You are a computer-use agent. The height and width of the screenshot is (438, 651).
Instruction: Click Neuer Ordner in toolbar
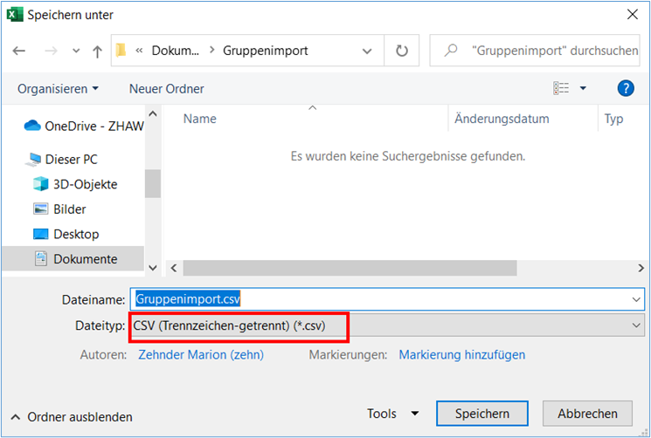(166, 89)
